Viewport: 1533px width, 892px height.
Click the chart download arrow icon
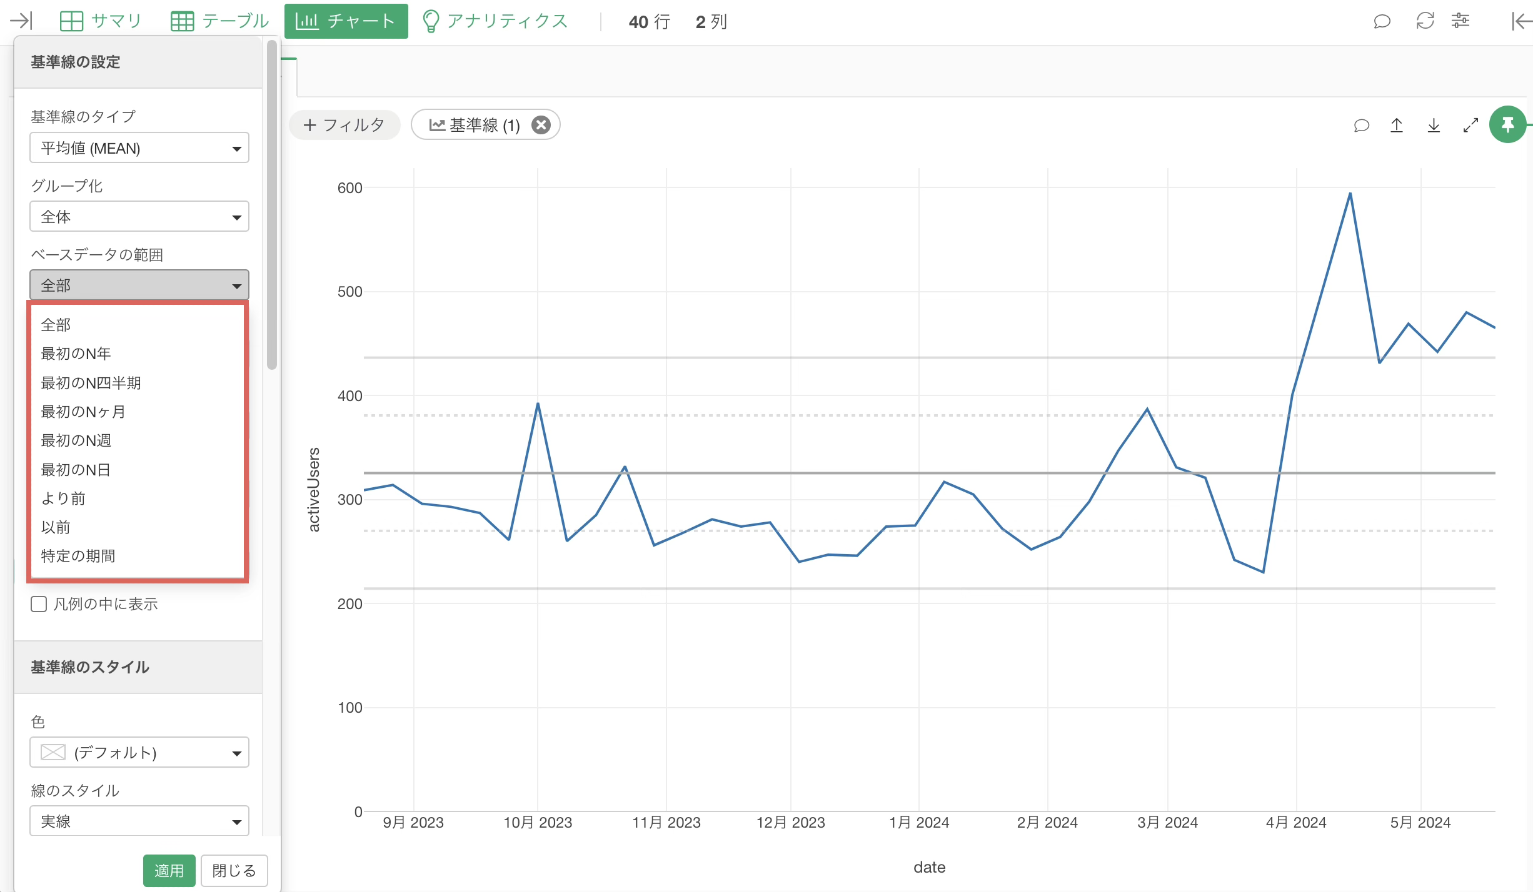coord(1434,126)
